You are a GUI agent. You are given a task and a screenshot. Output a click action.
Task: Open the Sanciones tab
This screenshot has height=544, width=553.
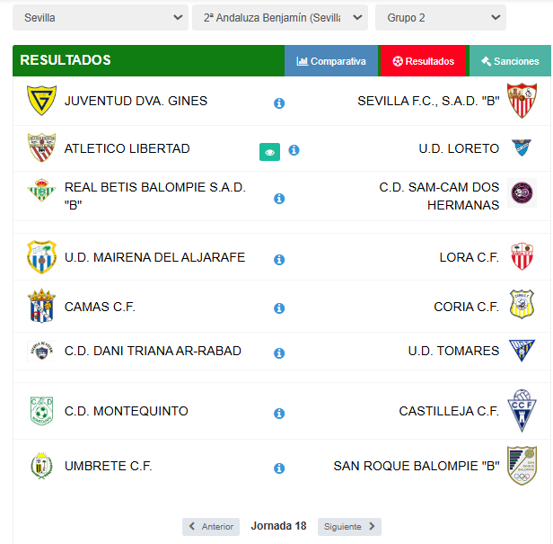click(x=509, y=61)
